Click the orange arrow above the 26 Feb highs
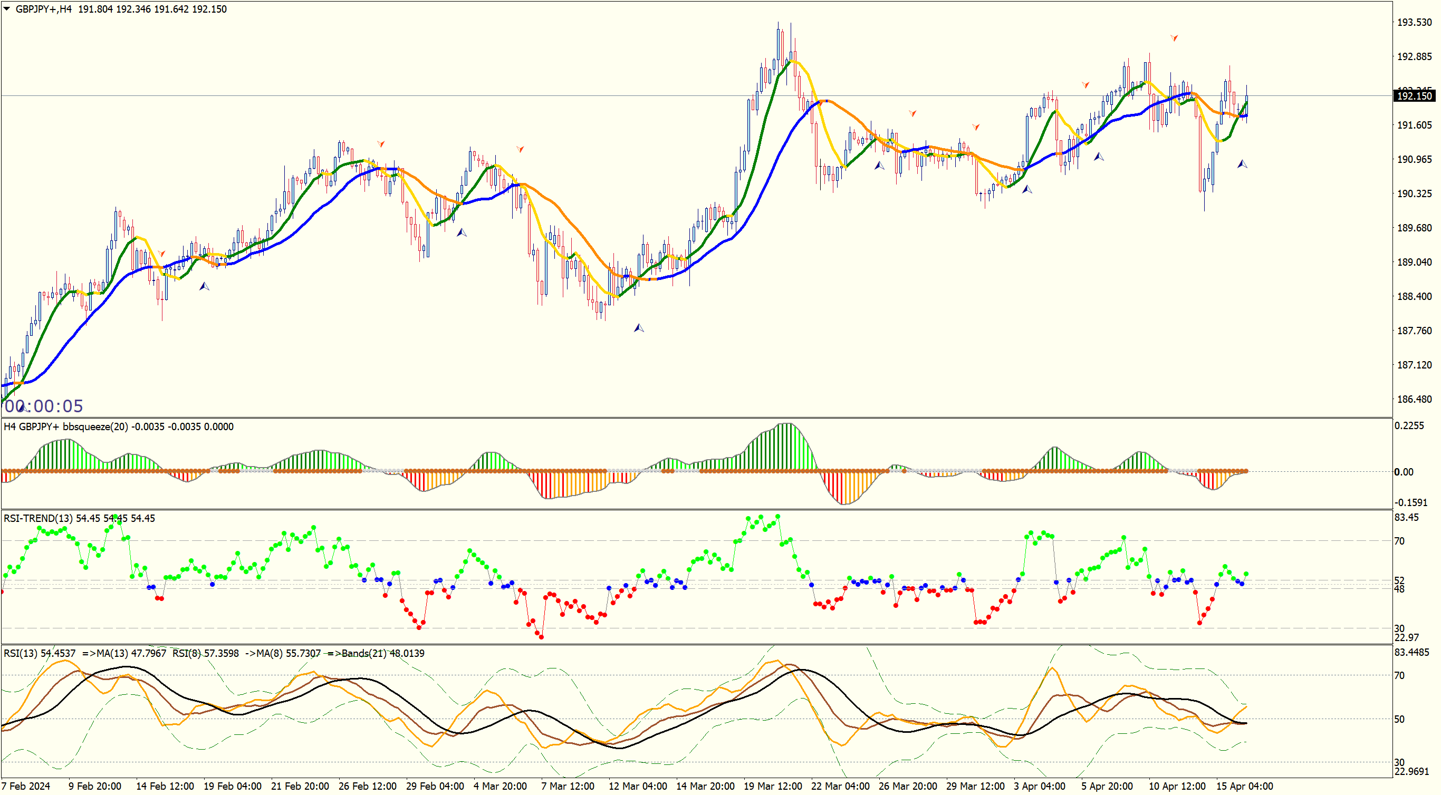Image resolution: width=1441 pixels, height=795 pixels. click(381, 144)
